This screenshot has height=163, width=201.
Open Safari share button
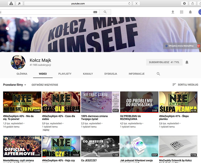pyautogui.click(x=192, y=4)
